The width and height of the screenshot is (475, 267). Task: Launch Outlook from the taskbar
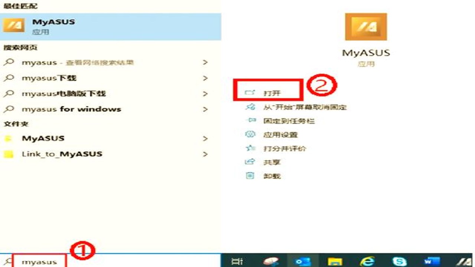click(x=302, y=262)
